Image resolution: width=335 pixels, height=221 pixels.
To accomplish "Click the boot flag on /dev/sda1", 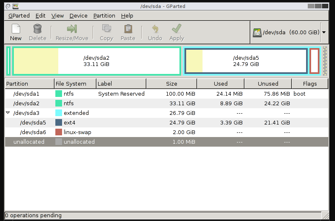I will tap(299, 94).
